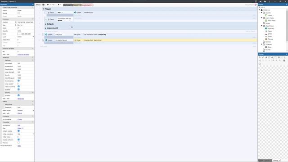
Task: Click the Undo arrow icon
Action: coord(48,5)
